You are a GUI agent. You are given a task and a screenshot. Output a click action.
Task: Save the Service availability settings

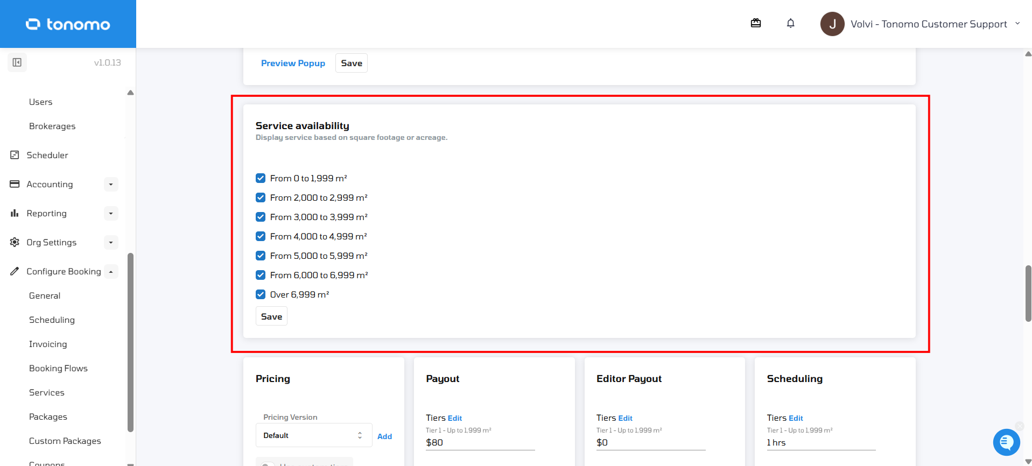click(x=271, y=316)
